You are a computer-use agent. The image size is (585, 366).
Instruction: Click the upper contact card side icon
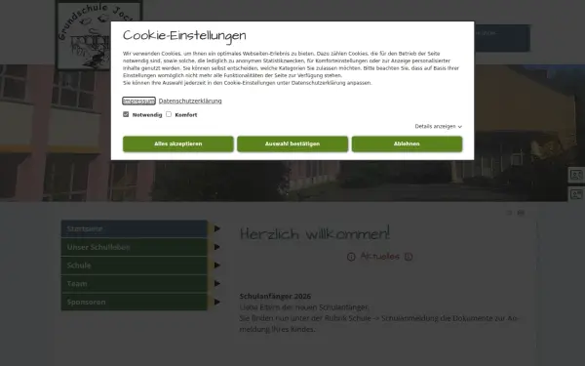tap(576, 175)
